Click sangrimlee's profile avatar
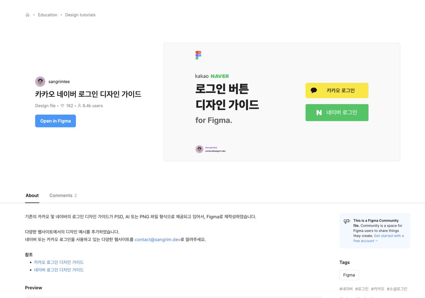The width and height of the screenshot is (425, 298). click(x=40, y=81)
